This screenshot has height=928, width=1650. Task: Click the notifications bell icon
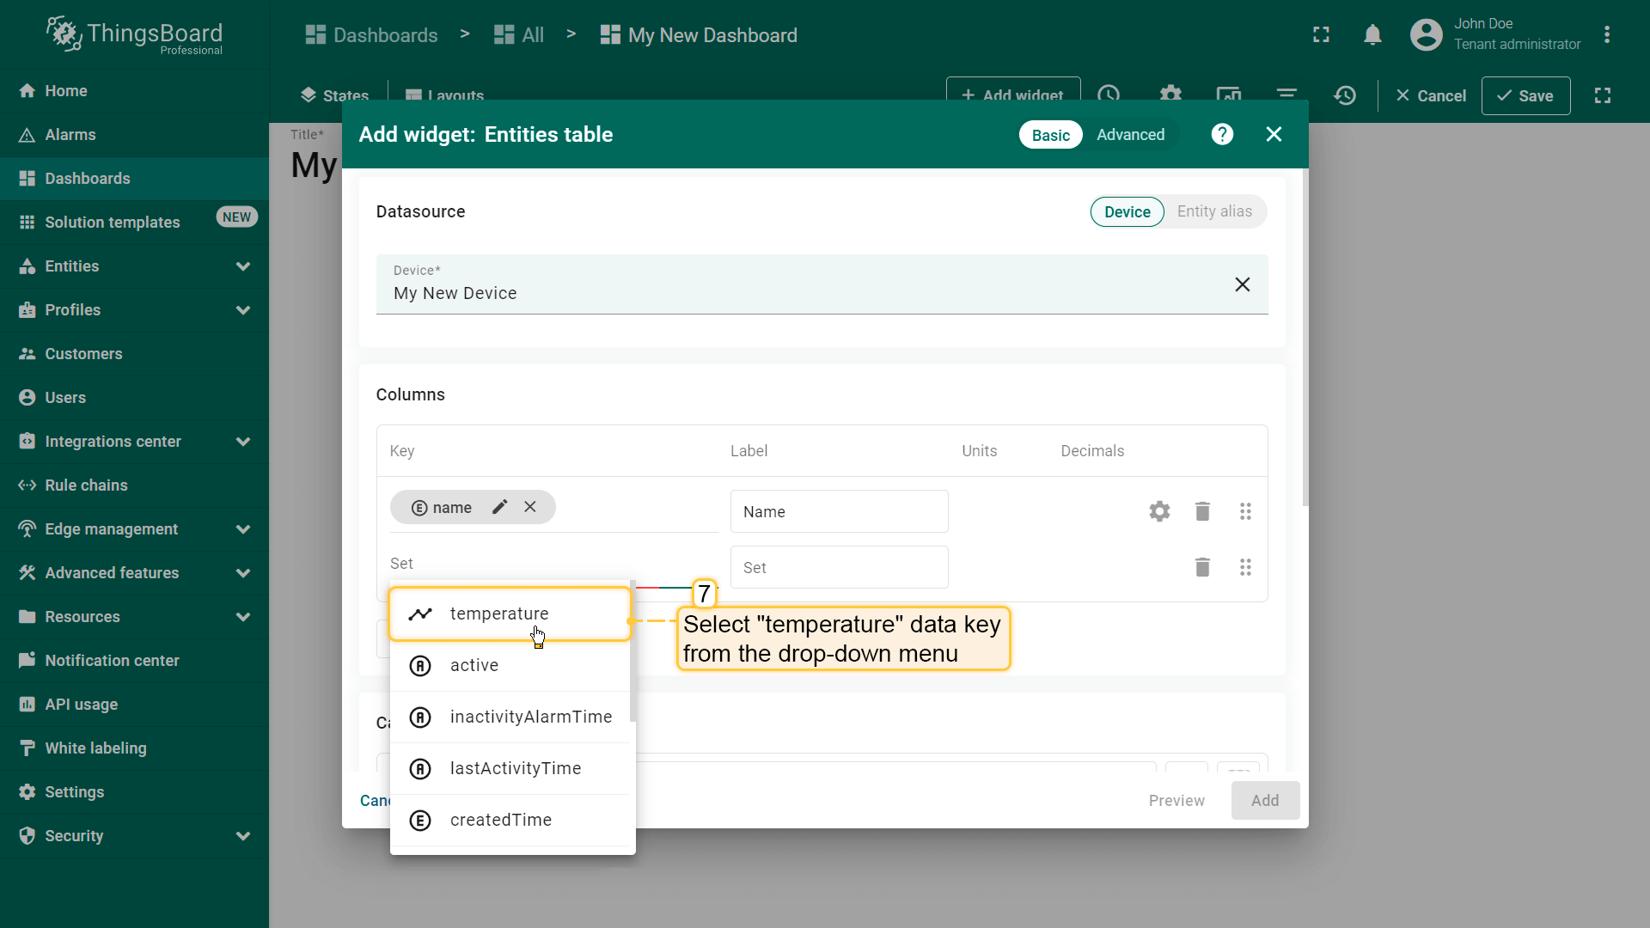point(1372,35)
